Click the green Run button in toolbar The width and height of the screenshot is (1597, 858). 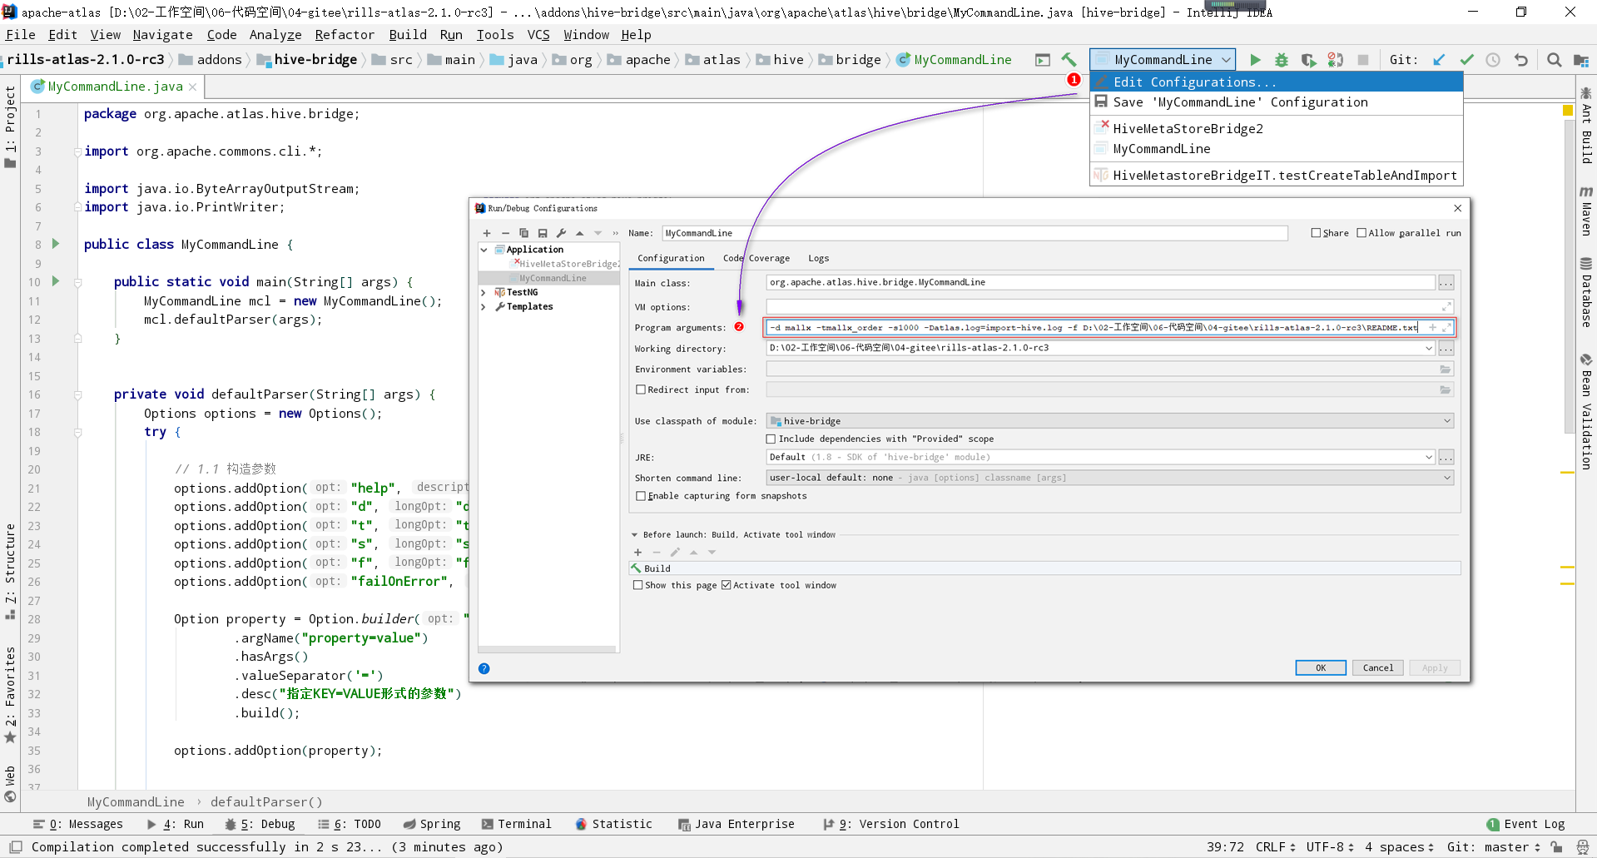pyautogui.click(x=1255, y=60)
